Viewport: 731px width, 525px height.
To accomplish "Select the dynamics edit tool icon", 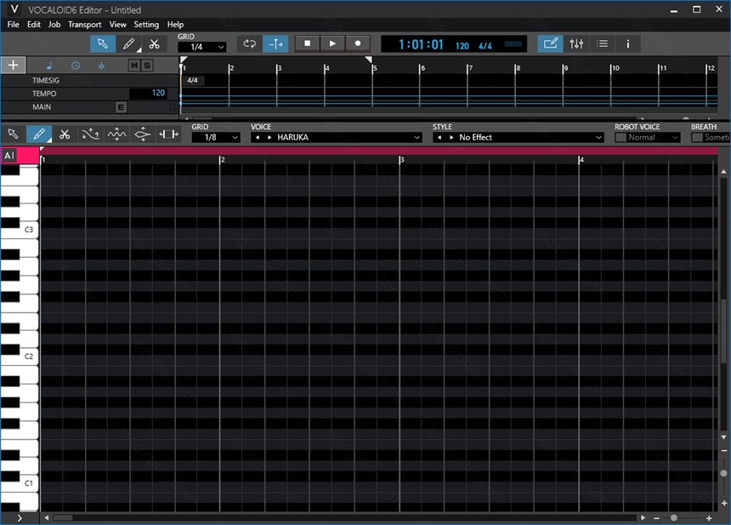I will [142, 134].
